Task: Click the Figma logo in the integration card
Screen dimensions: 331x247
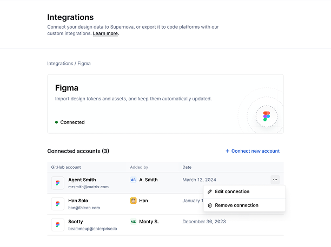Action: 266,116
